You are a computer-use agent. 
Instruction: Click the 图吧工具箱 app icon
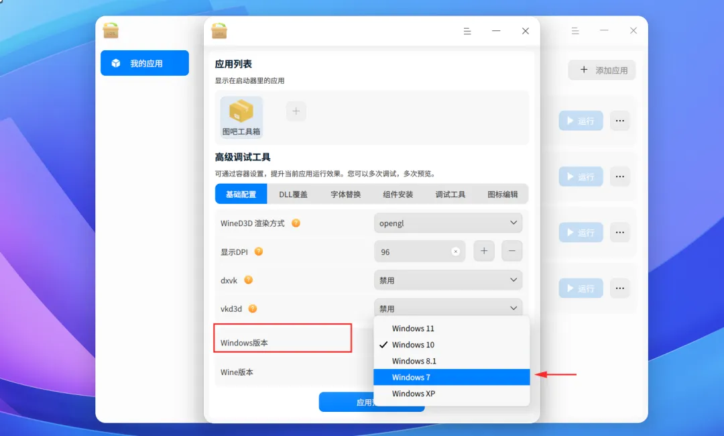click(241, 117)
